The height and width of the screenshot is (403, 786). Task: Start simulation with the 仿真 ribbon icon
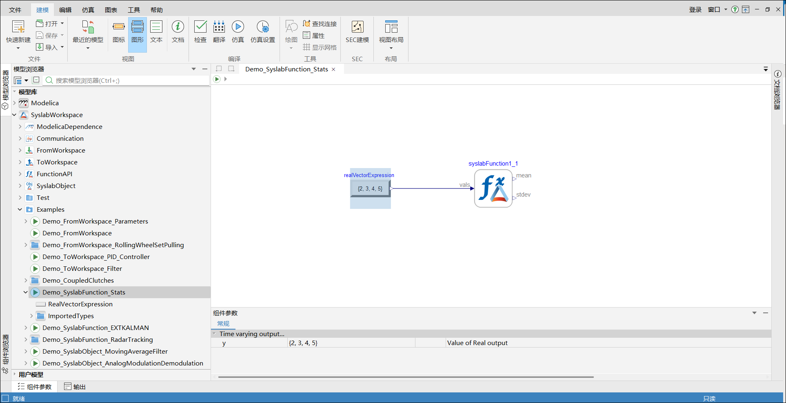click(238, 31)
